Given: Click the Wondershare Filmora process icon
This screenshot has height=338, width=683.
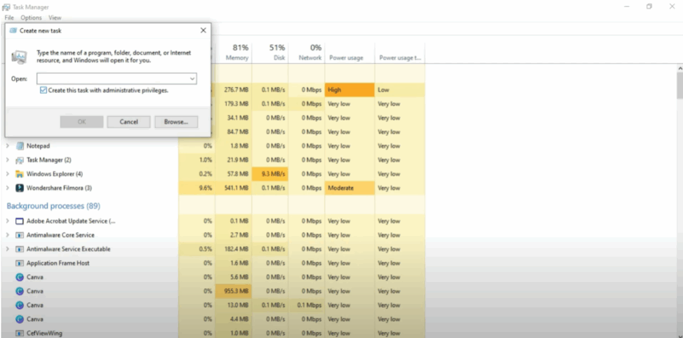Looking at the screenshot, I should tap(19, 188).
